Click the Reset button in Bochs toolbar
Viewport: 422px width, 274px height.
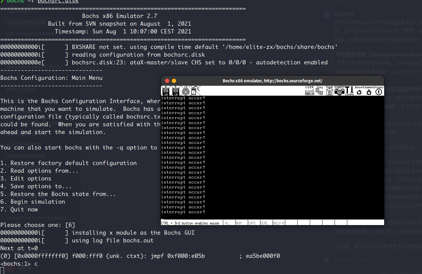359,91
